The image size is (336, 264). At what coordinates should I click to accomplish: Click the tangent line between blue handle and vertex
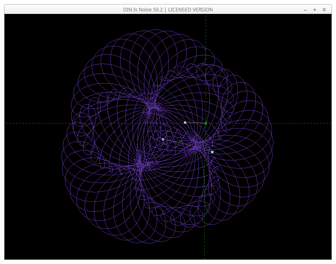(x=195, y=123)
